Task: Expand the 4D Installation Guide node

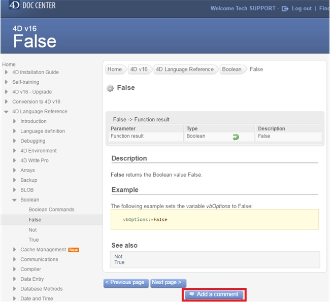Action: click(6, 72)
